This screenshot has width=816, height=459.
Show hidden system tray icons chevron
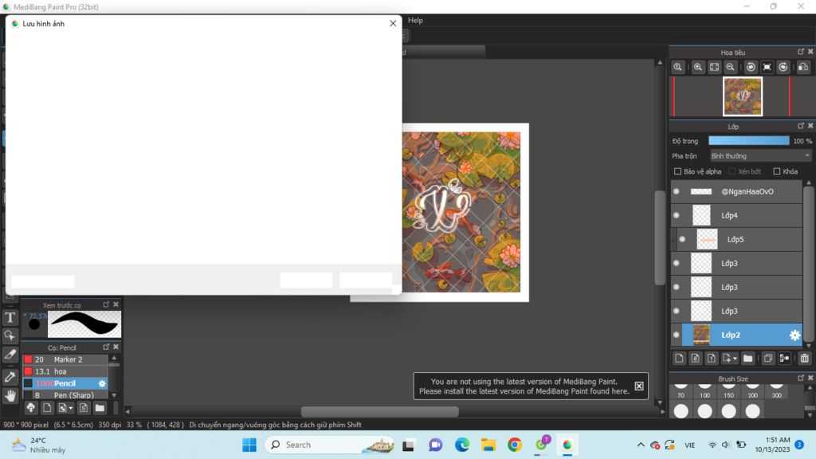[x=641, y=445]
